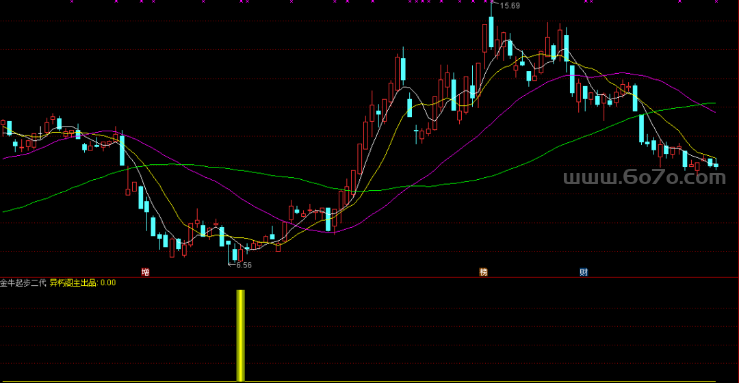Viewport: 739px width, 383px height.
Task: Select the blue 财 financial report icon
Action: [584, 272]
